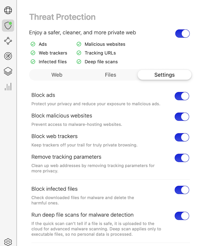Click the green checkmark beside Ads
This screenshot has width=198, height=246.
tap(33, 44)
